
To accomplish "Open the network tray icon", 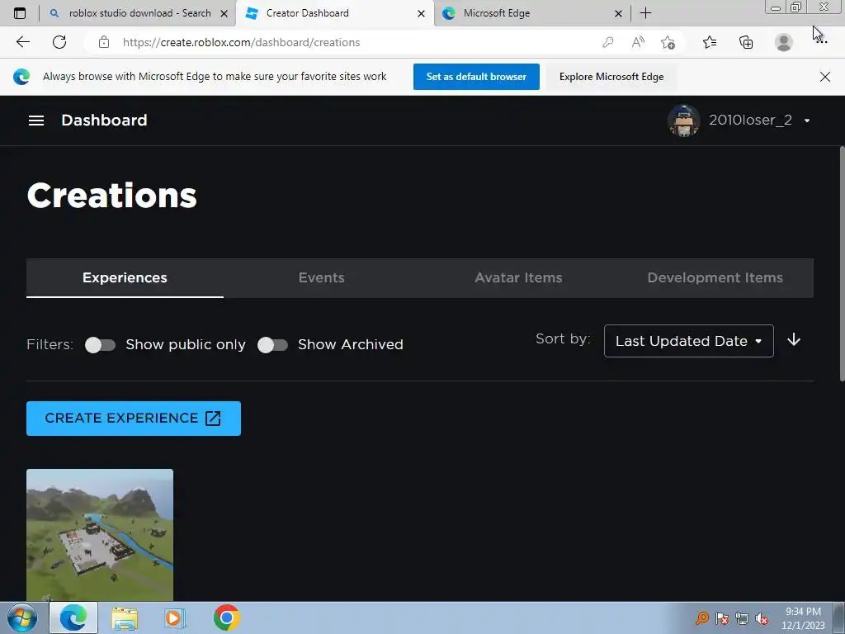I will tap(742, 618).
